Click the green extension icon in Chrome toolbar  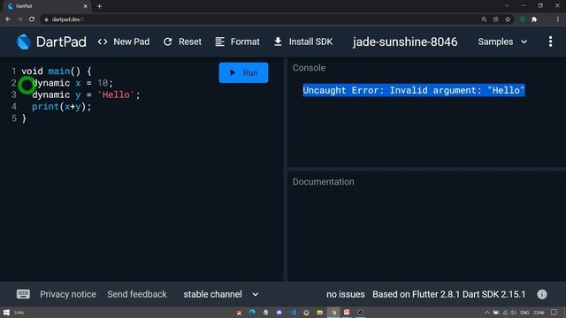click(523, 19)
